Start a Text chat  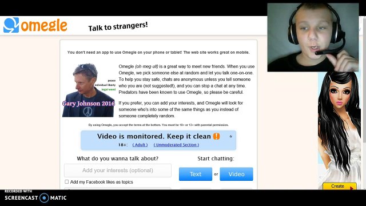[196, 174]
